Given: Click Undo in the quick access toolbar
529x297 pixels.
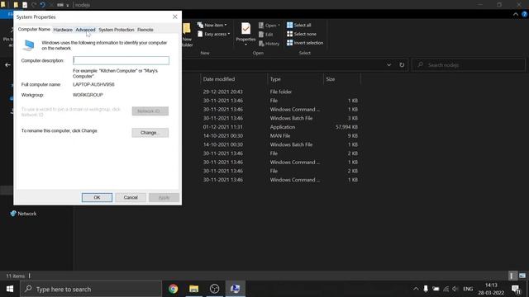Looking at the screenshot, I should (x=42, y=5).
